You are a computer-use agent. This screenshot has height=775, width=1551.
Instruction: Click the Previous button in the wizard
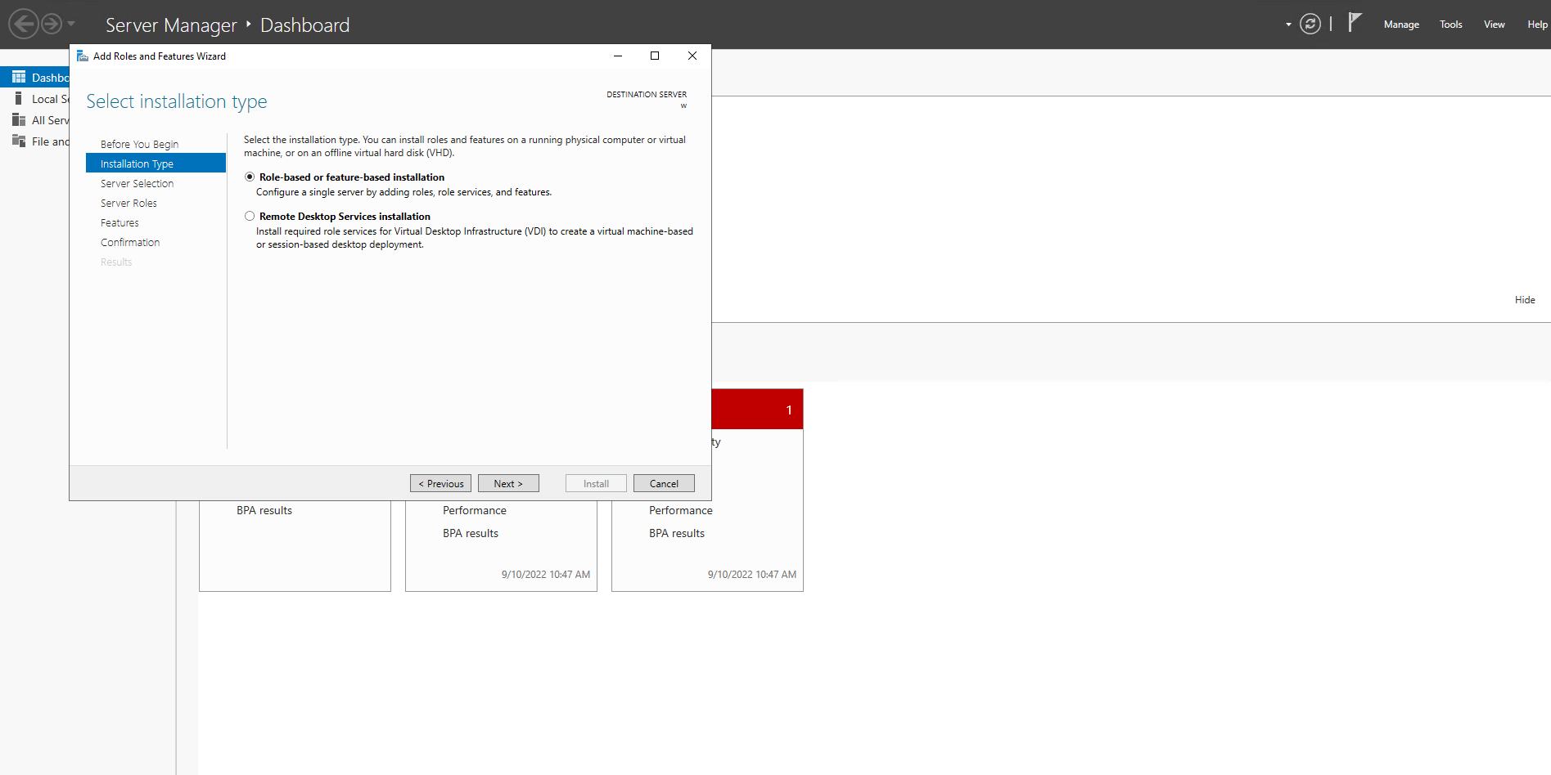tap(440, 483)
